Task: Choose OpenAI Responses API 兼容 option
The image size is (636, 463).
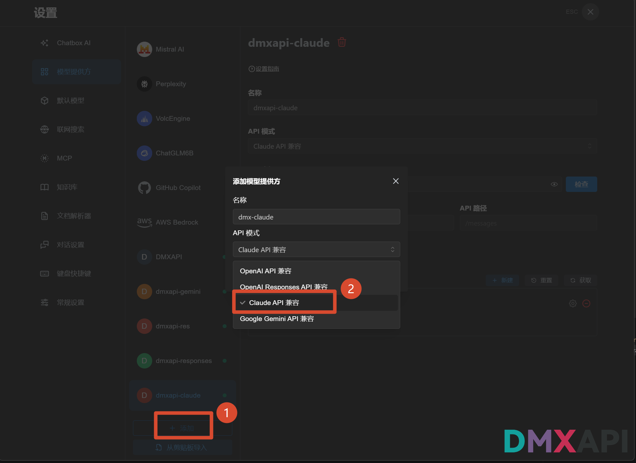Action: click(x=316, y=287)
